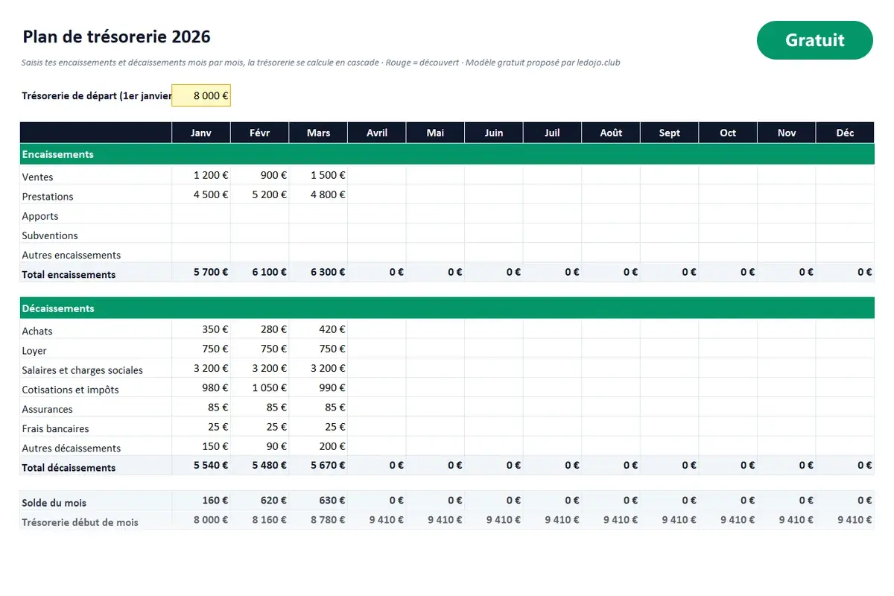Image resolution: width=894 pixels, height=596 pixels.
Task: Click total décaissements March 5 670 €
Action: pyautogui.click(x=318, y=465)
